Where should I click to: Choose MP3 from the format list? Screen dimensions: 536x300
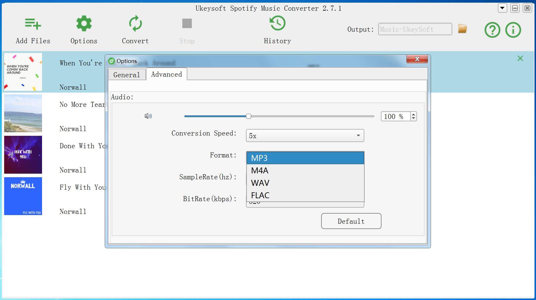(305, 158)
